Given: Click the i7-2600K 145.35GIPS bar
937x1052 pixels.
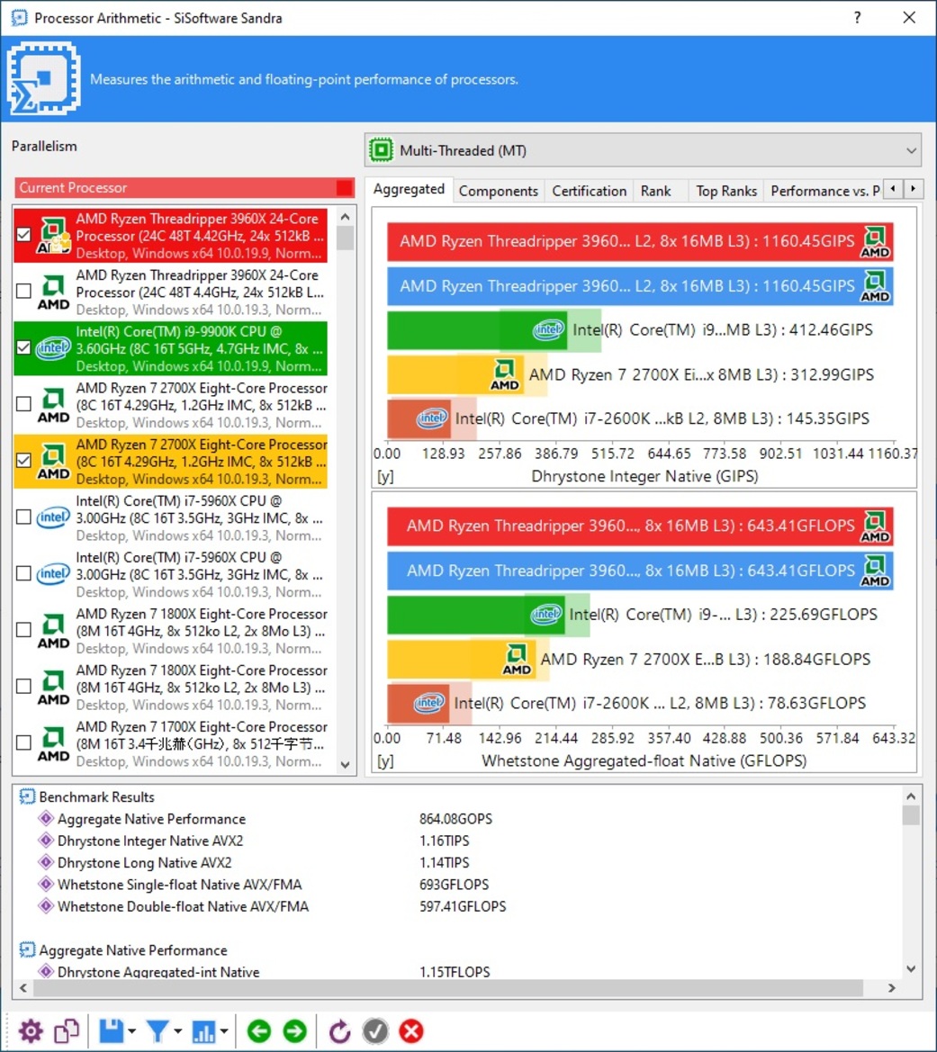Looking at the screenshot, I should point(419,418).
